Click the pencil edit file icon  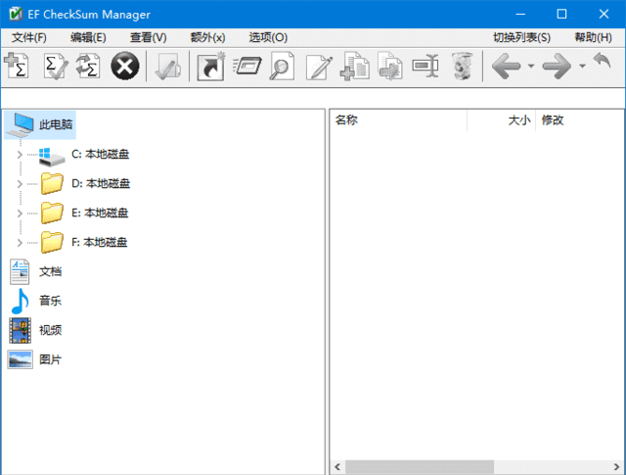[x=319, y=67]
